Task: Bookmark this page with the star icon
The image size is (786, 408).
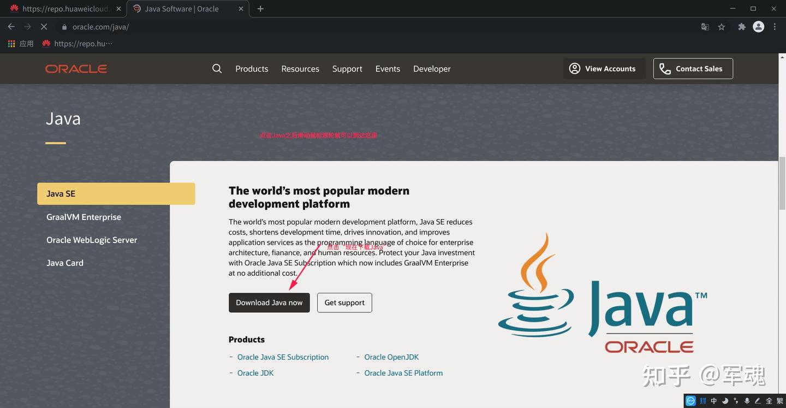Action: (722, 27)
